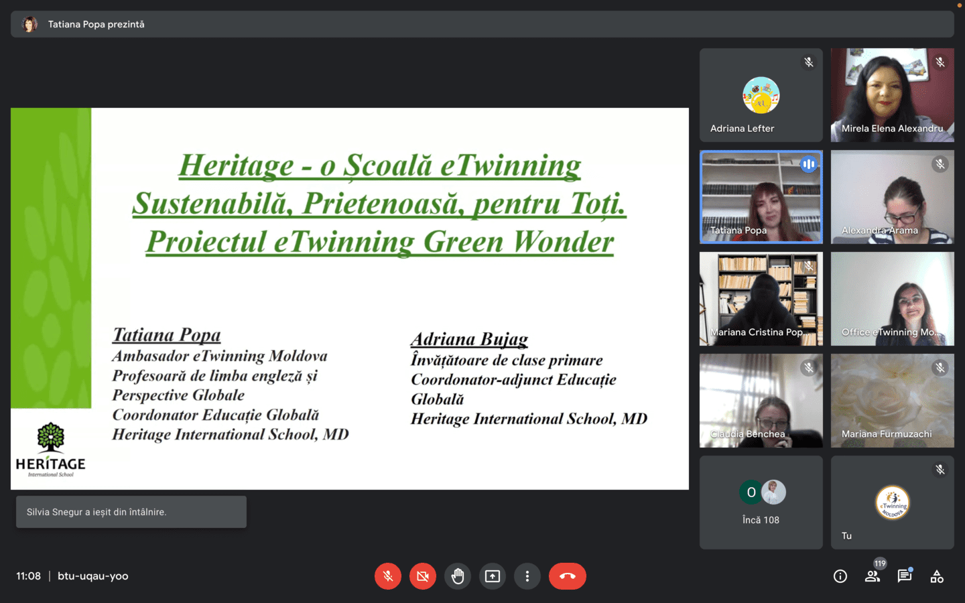Click Heritage International School logo on slide
The height and width of the screenshot is (603, 965).
[x=51, y=450]
